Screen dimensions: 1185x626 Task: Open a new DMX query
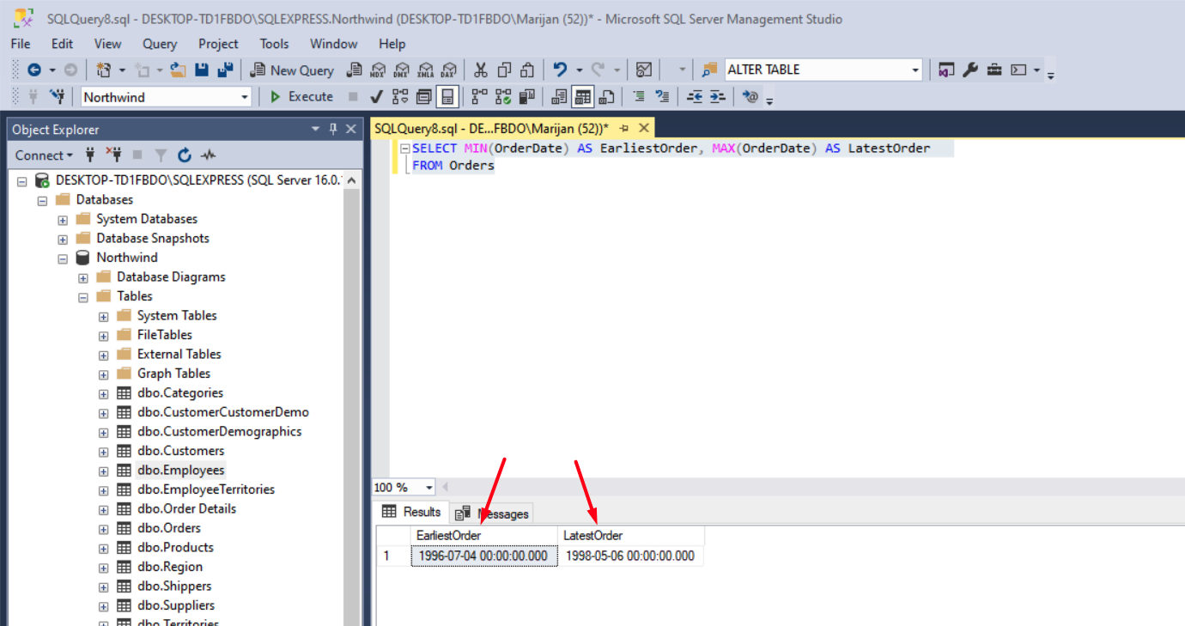401,70
